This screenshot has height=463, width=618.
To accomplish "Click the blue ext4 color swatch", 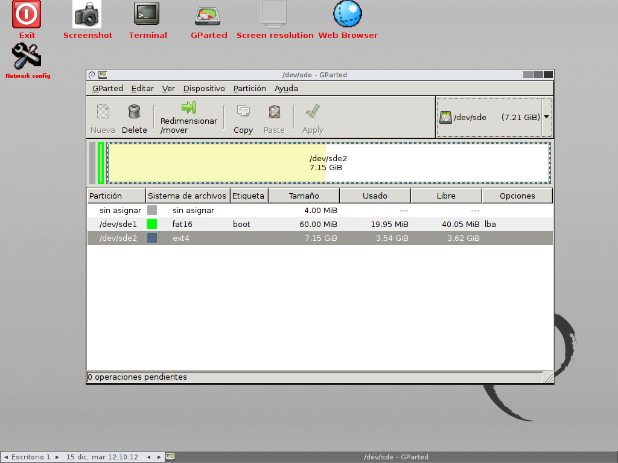I will click(152, 238).
